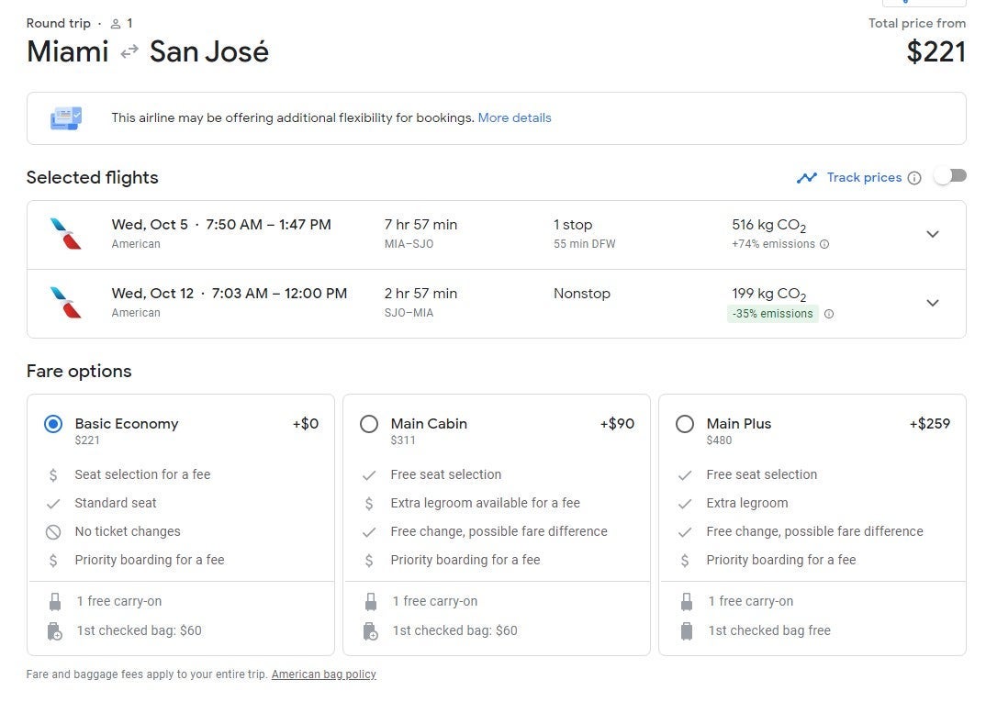Enable the Track prices toggle switch
Screen dimensions: 986x702
(950, 176)
